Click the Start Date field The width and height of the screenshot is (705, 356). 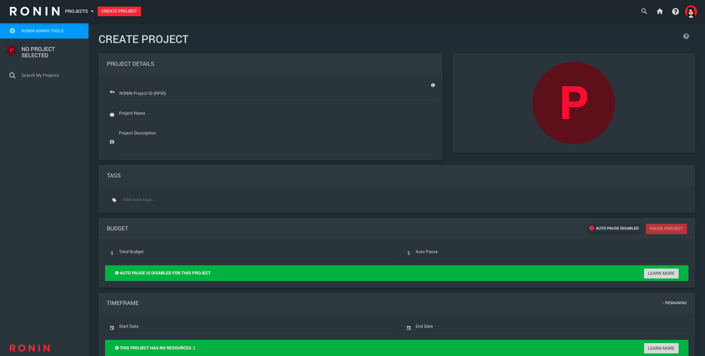256,327
